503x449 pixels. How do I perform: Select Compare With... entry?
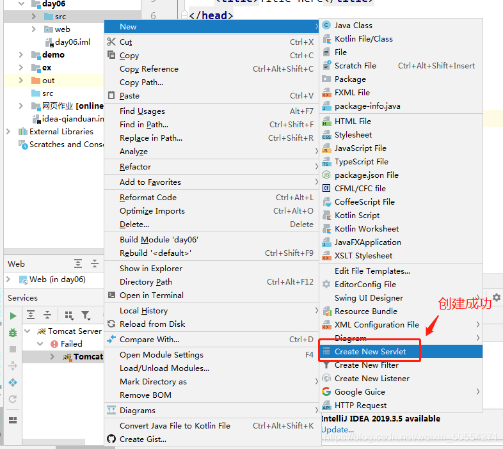point(211,340)
